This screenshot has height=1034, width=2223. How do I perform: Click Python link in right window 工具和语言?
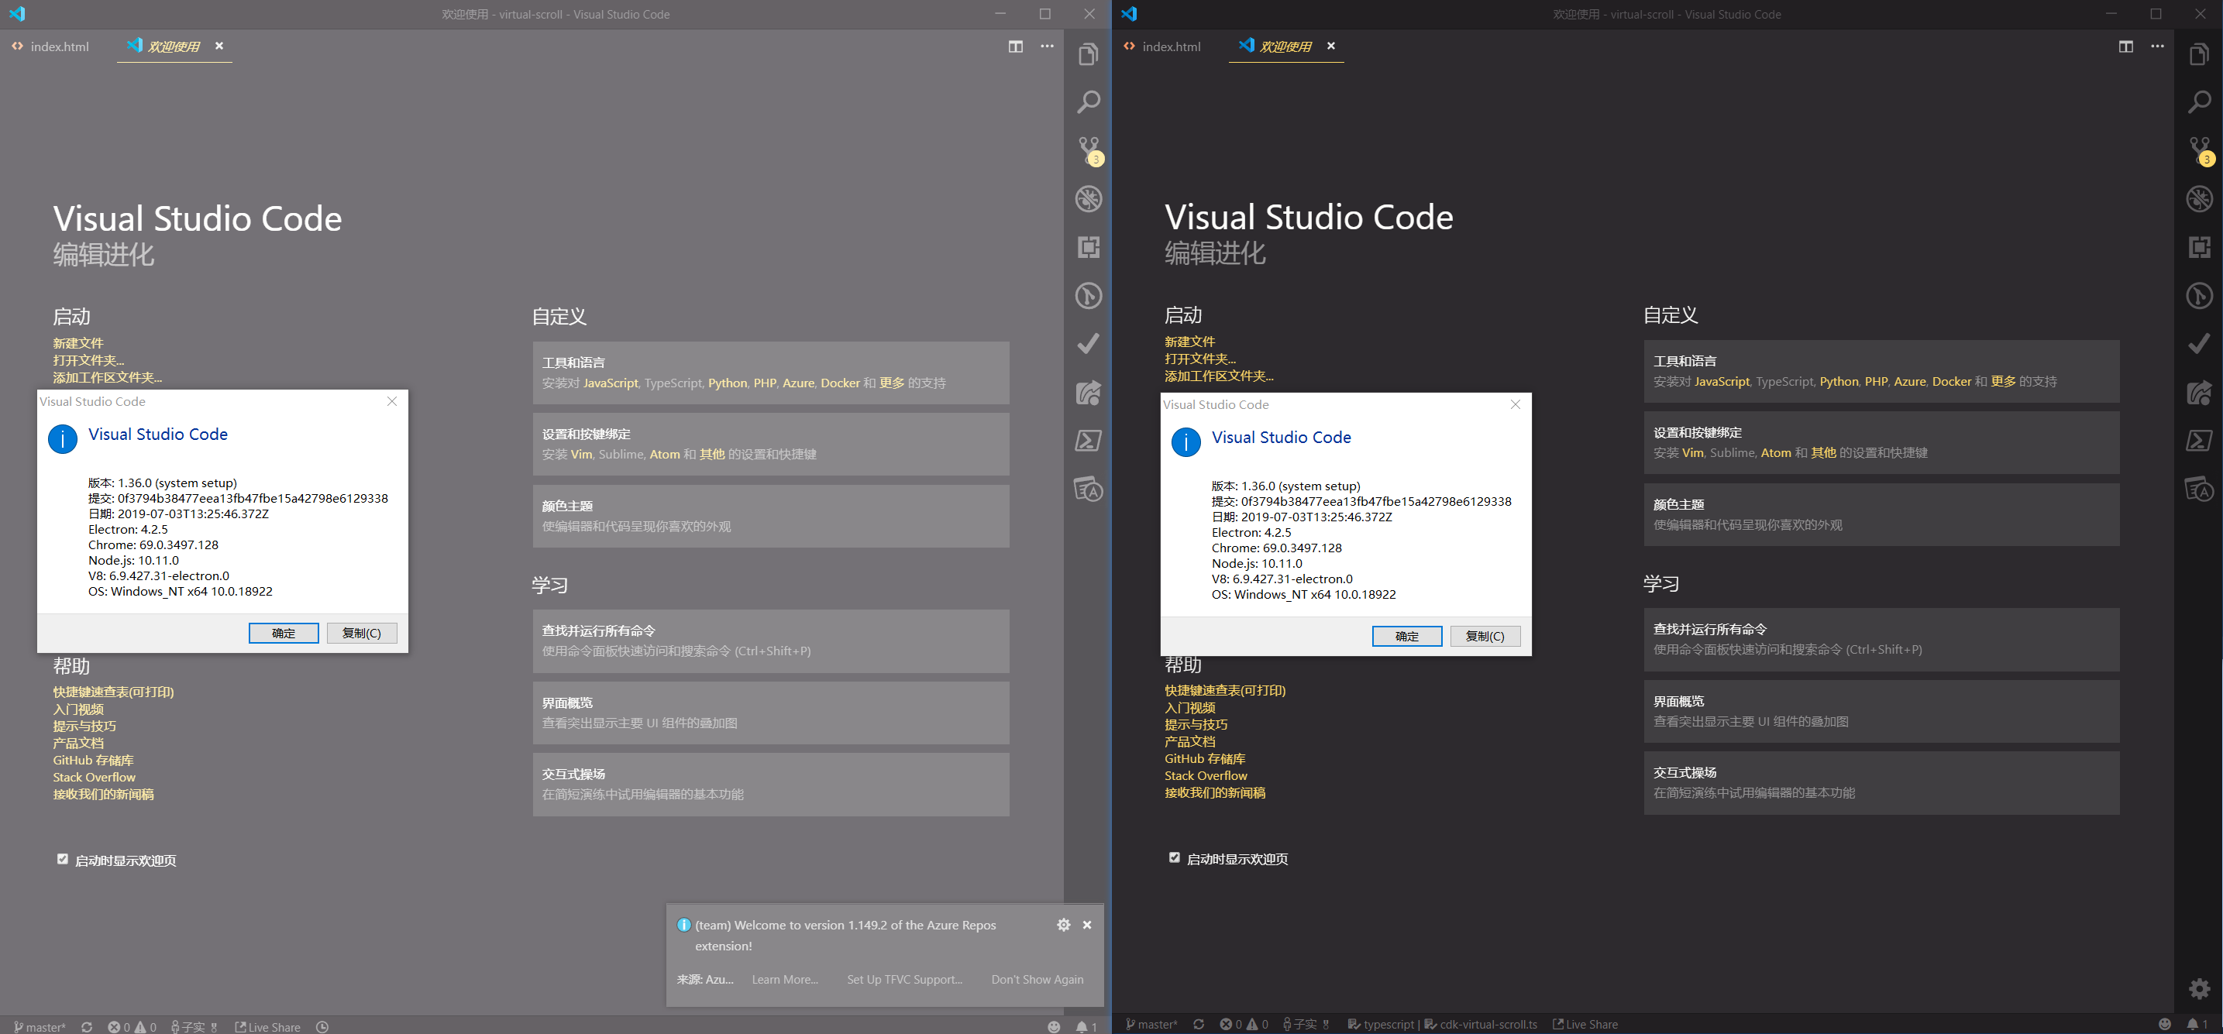1839,381
